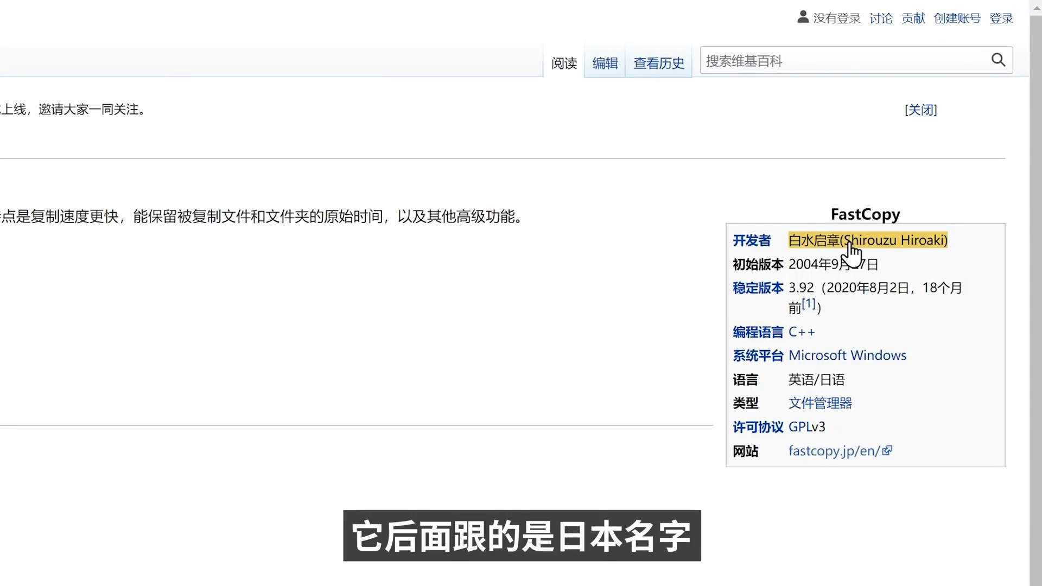This screenshot has height=586, width=1042.
Task: Dismiss the notice banner via [关闭]
Action: (x=921, y=110)
